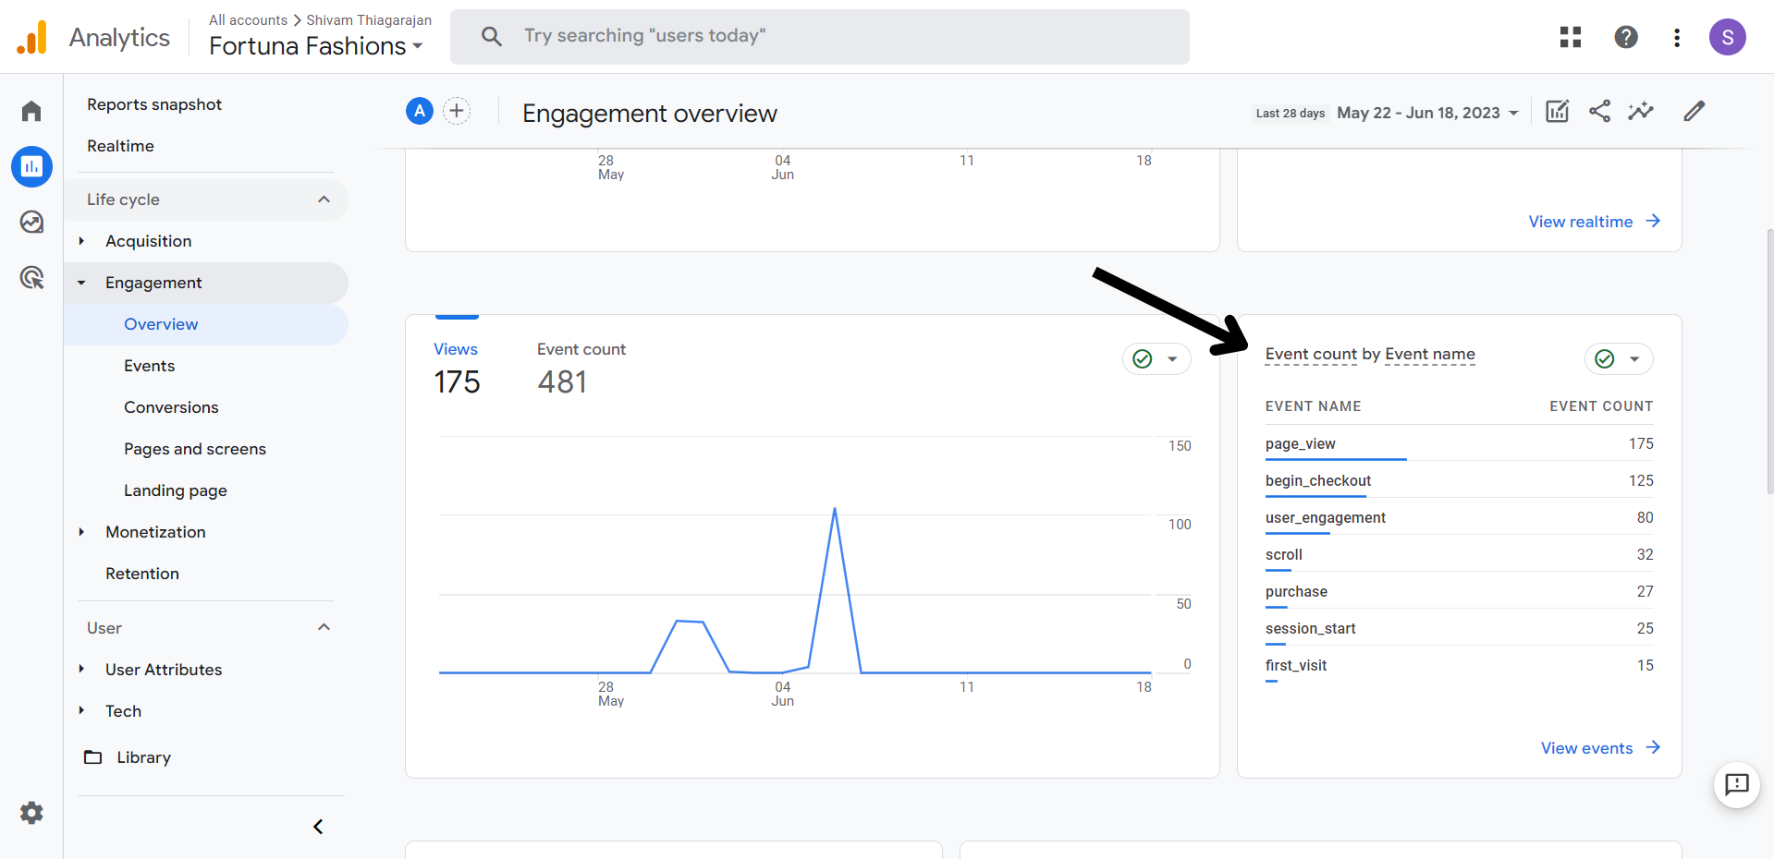Open the Fortuna Fashions property selector
The width and height of the screenshot is (1774, 859).
point(315,46)
